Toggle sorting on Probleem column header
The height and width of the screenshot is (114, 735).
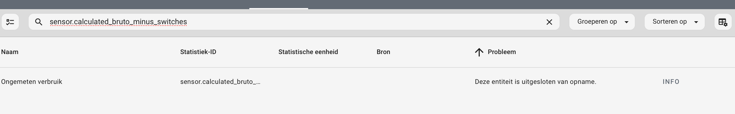502,52
